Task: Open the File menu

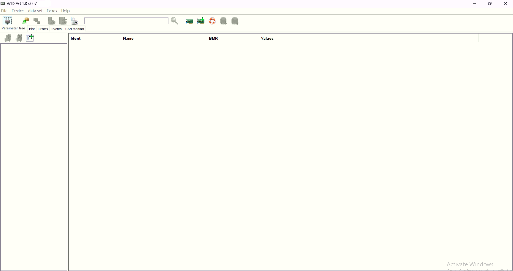Action: [x=4, y=11]
